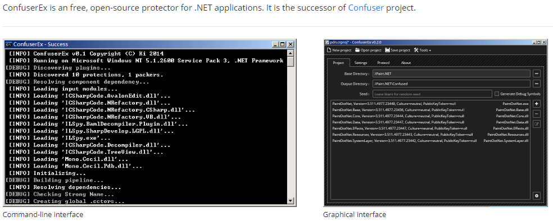Switch to the Protect! tab
Image resolution: width=553 pixels, height=221 pixels.
click(383, 63)
